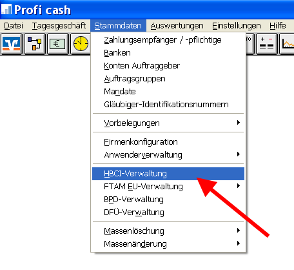This screenshot has width=294, height=270.
Task: Open BPD-Verwaltung
Action: [x=168, y=200]
